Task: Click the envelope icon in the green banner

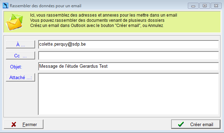Action: [x=14, y=22]
